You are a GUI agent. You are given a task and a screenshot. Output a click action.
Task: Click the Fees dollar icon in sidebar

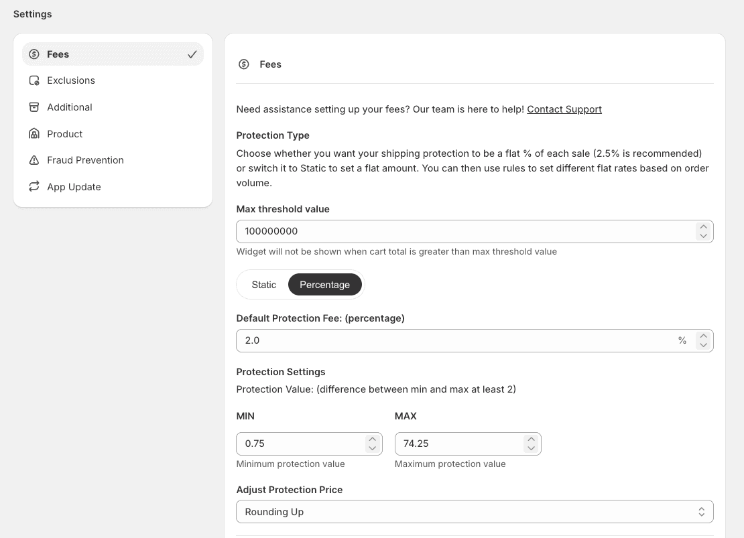tap(34, 54)
